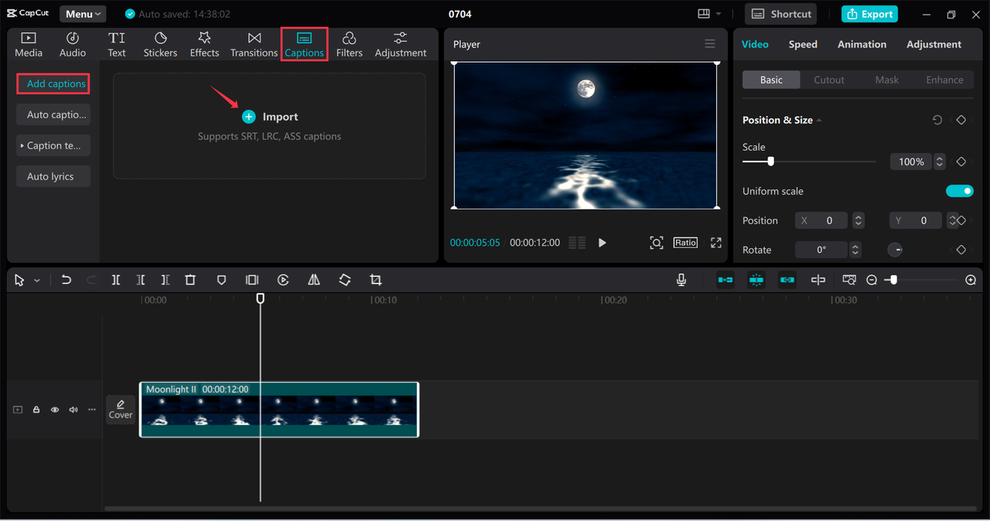Select the pointer selection tool
Image resolution: width=990 pixels, height=521 pixels.
[19, 281]
